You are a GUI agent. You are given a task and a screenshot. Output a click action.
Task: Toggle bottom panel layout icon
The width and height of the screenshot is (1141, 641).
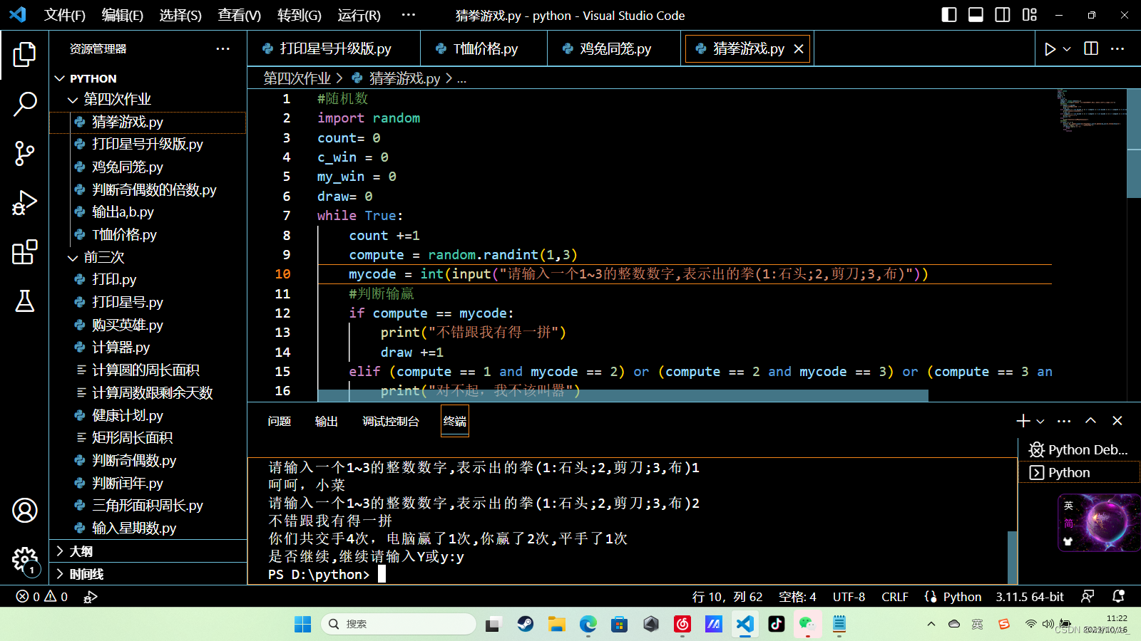[x=976, y=15]
